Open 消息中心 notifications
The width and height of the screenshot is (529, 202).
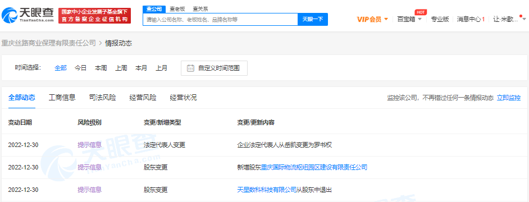(x=471, y=19)
